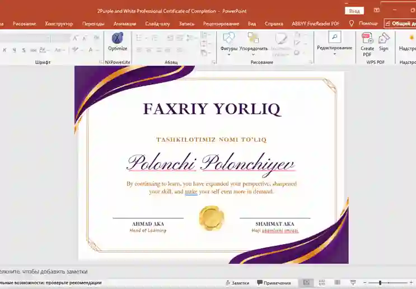Toggle the Заметки notes pane
416x289 pixels.
point(237,283)
